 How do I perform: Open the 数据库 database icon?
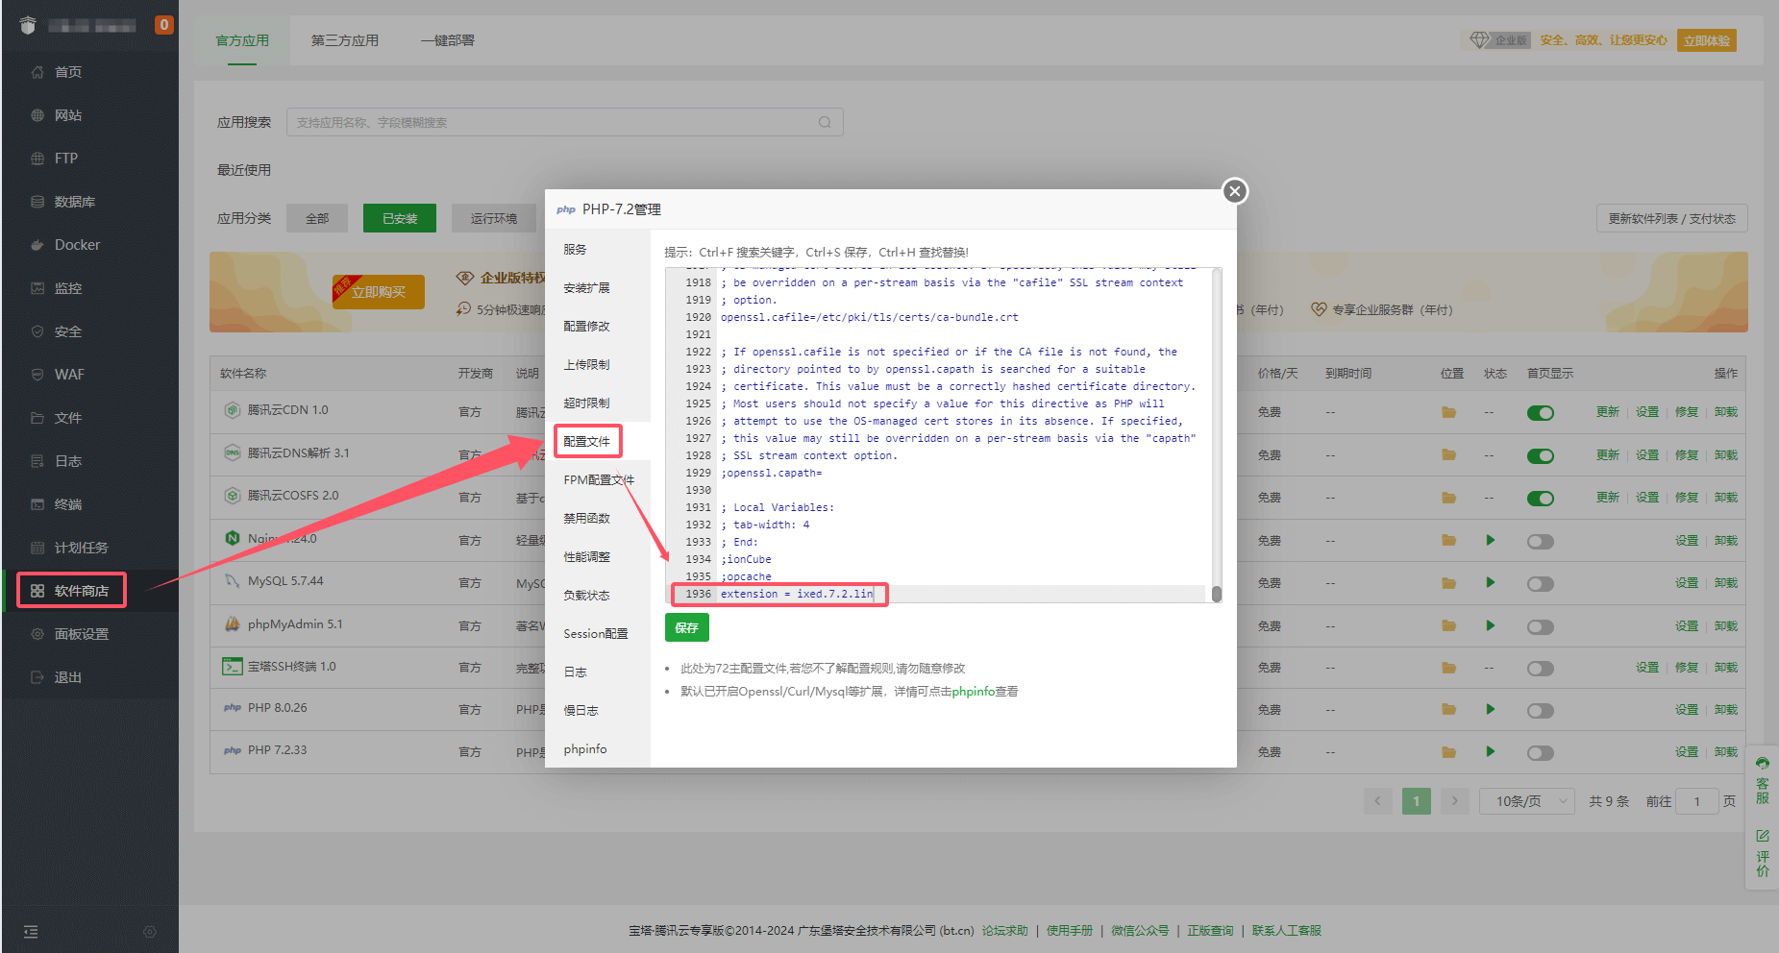(37, 202)
